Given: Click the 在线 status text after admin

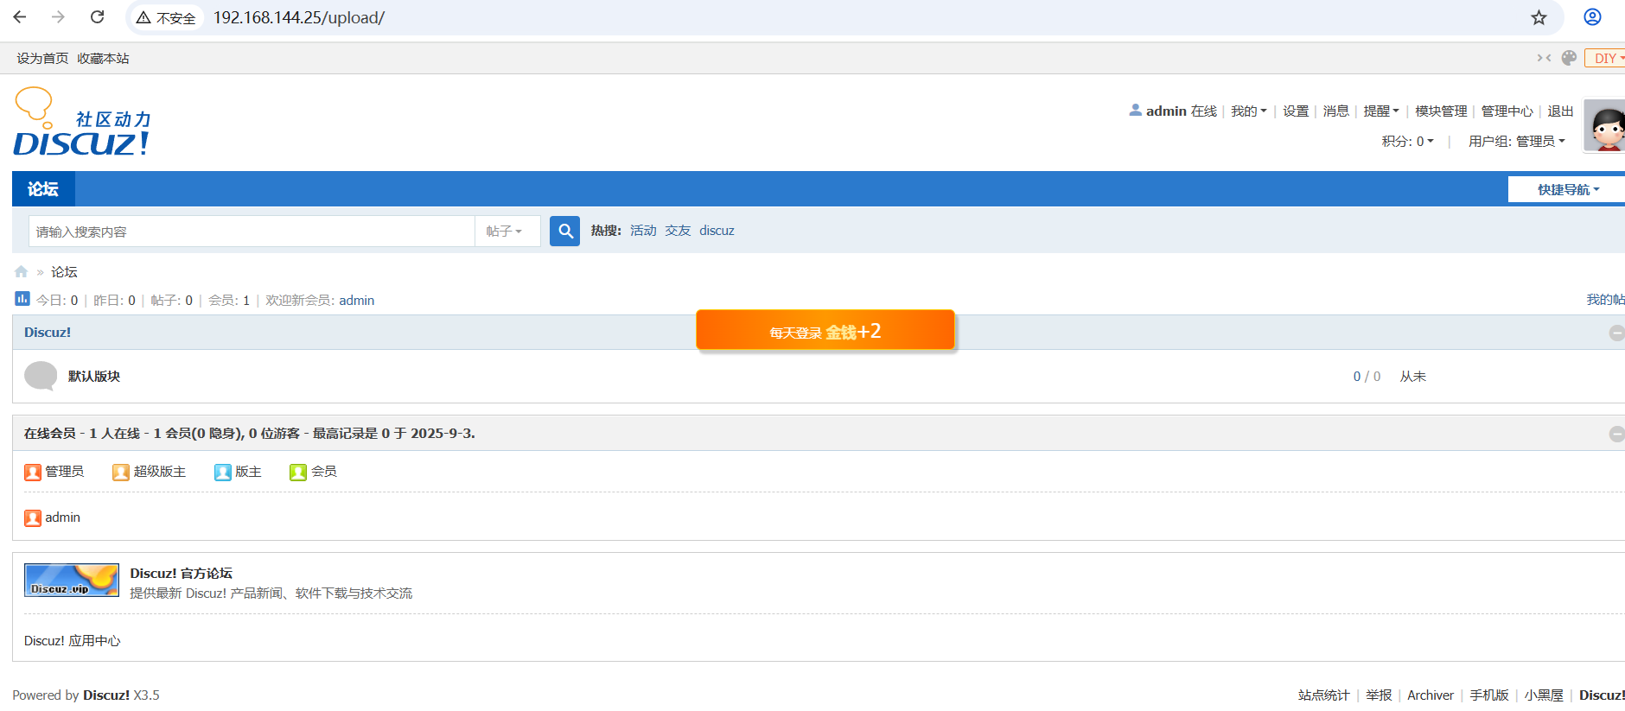Looking at the screenshot, I should coord(1204,111).
